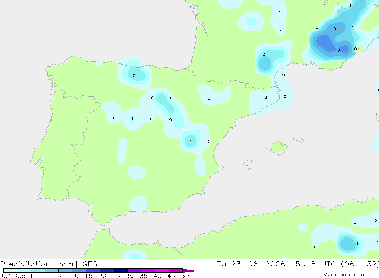Click the legend tick label '25'
This screenshot has height=278, width=379.
[x=116, y=276]
